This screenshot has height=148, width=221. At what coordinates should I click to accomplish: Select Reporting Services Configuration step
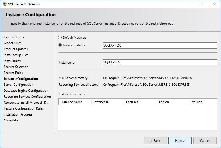click(x=27, y=97)
